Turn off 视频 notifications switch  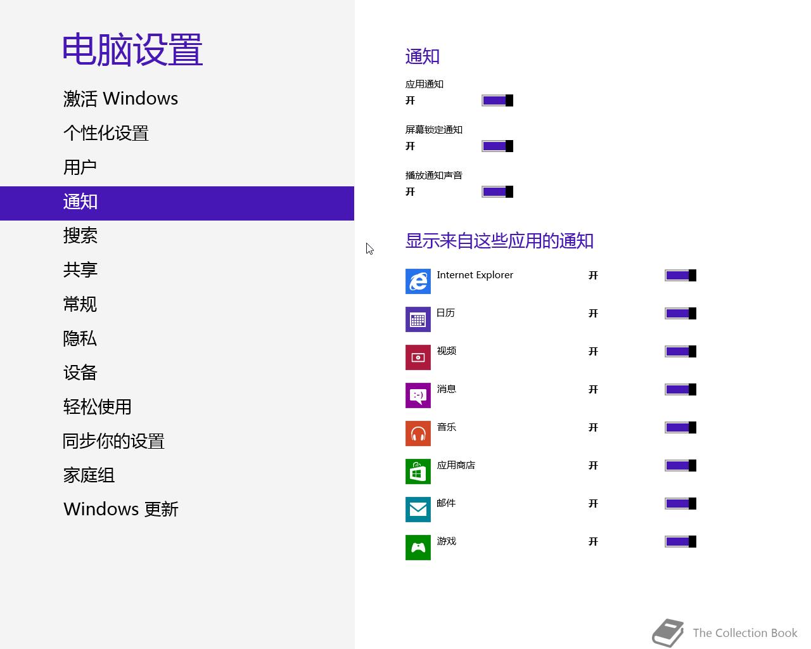680,351
